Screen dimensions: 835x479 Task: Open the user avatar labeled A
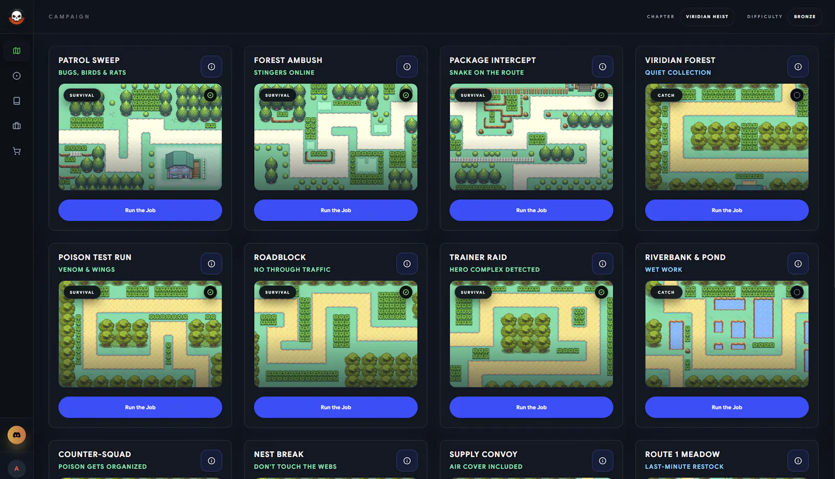(x=17, y=468)
